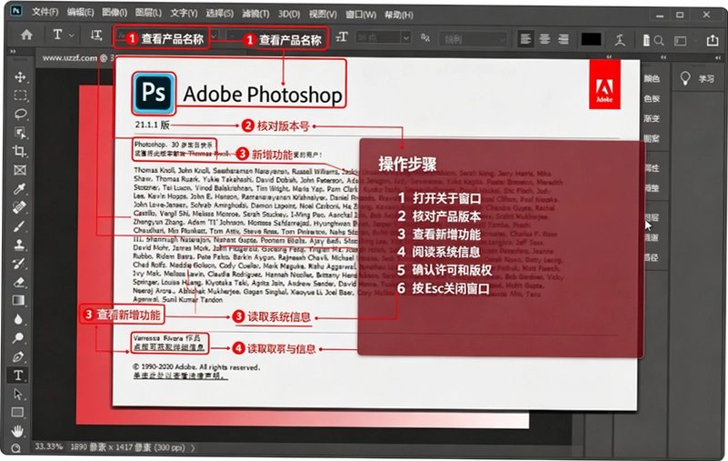The height and width of the screenshot is (461, 728).
Task: Select the Brush tool
Action: (x=19, y=226)
